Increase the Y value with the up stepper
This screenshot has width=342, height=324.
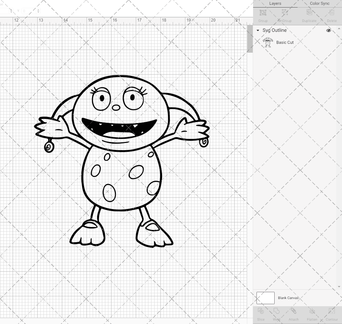click(x=38, y=9)
